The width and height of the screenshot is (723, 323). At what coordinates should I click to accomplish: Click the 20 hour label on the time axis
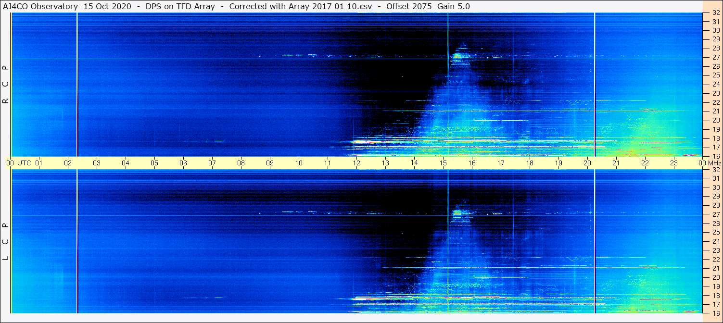[587, 163]
